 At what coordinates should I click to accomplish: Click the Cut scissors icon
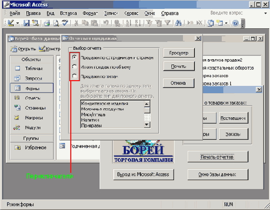click(76, 23)
